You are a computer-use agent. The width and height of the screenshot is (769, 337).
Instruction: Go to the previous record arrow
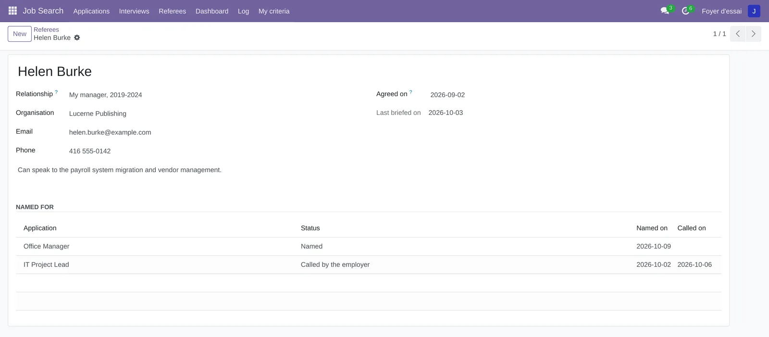click(x=738, y=34)
